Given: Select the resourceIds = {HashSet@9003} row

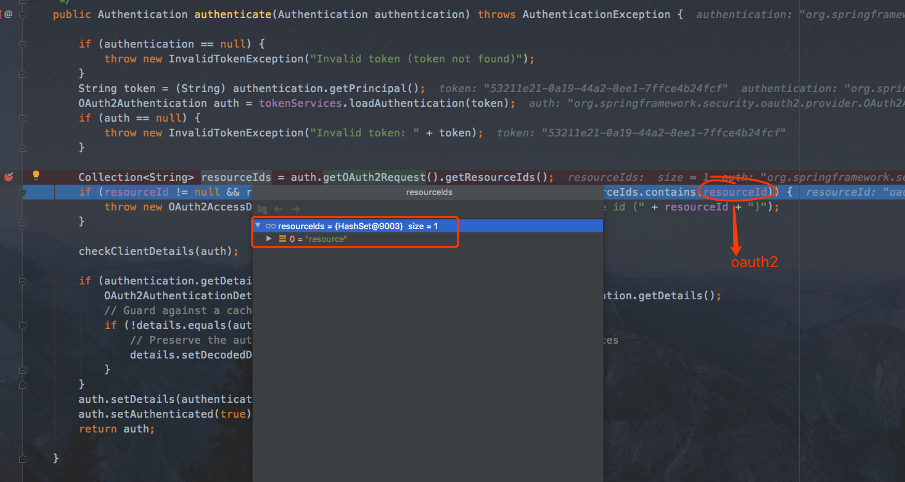Looking at the screenshot, I should pyautogui.click(x=428, y=226).
